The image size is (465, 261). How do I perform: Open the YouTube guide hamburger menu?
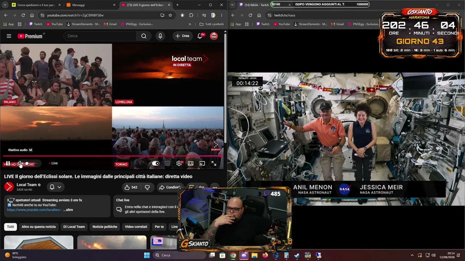pos(9,36)
